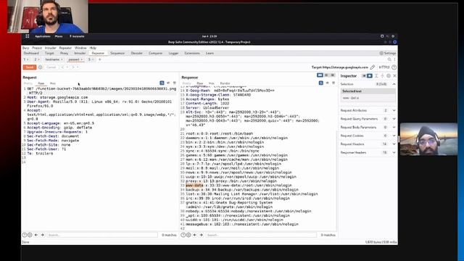Screen dimensions: 464x261
Task: Switch to the Comparer tab
Action: tap(156, 53)
